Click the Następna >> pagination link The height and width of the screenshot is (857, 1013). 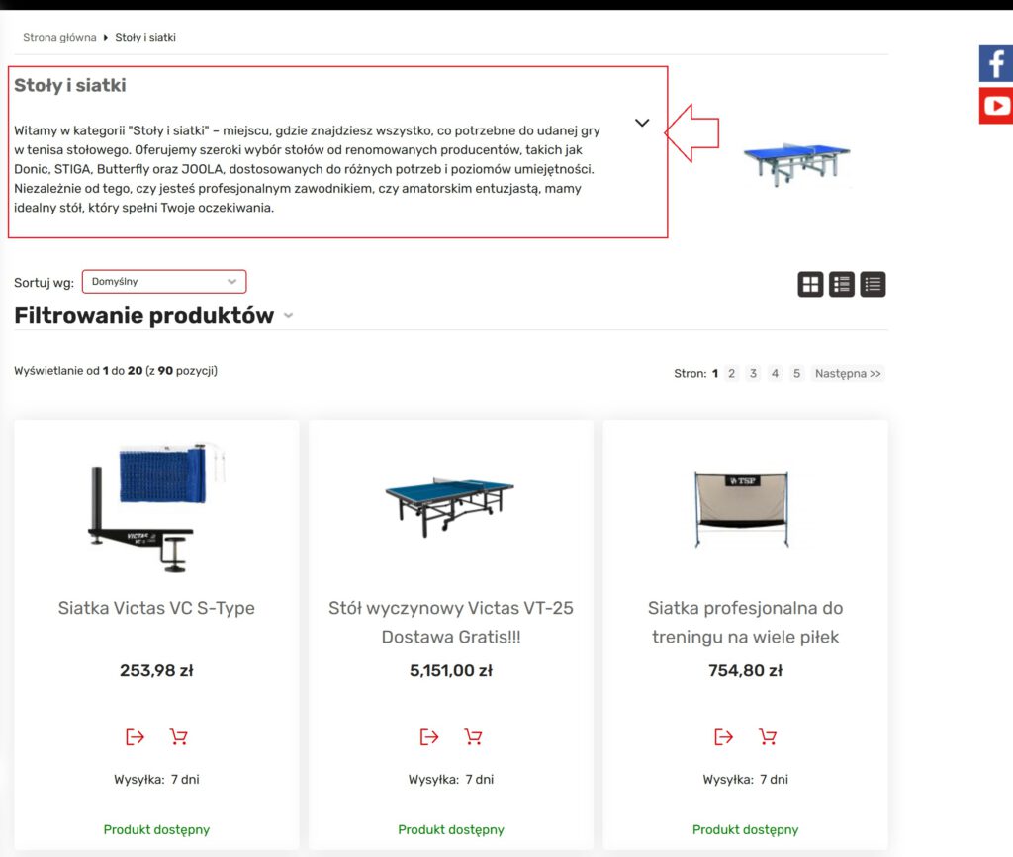click(x=848, y=373)
